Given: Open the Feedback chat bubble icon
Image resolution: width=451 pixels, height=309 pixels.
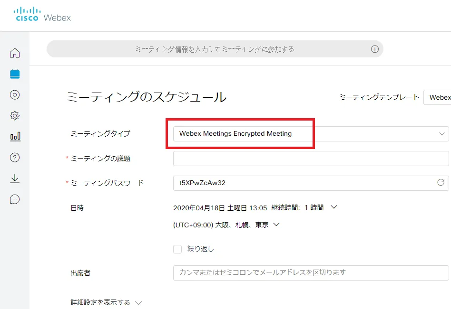Looking at the screenshot, I should coord(15,199).
